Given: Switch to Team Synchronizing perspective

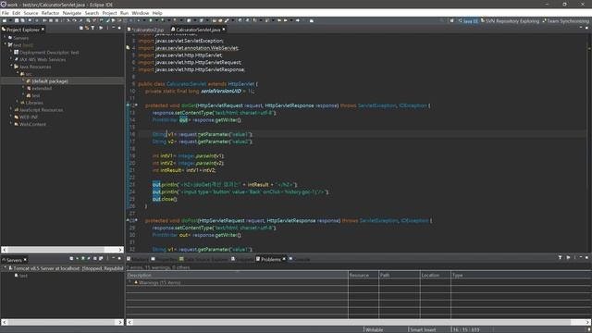Looking at the screenshot, I should tap(565, 21).
